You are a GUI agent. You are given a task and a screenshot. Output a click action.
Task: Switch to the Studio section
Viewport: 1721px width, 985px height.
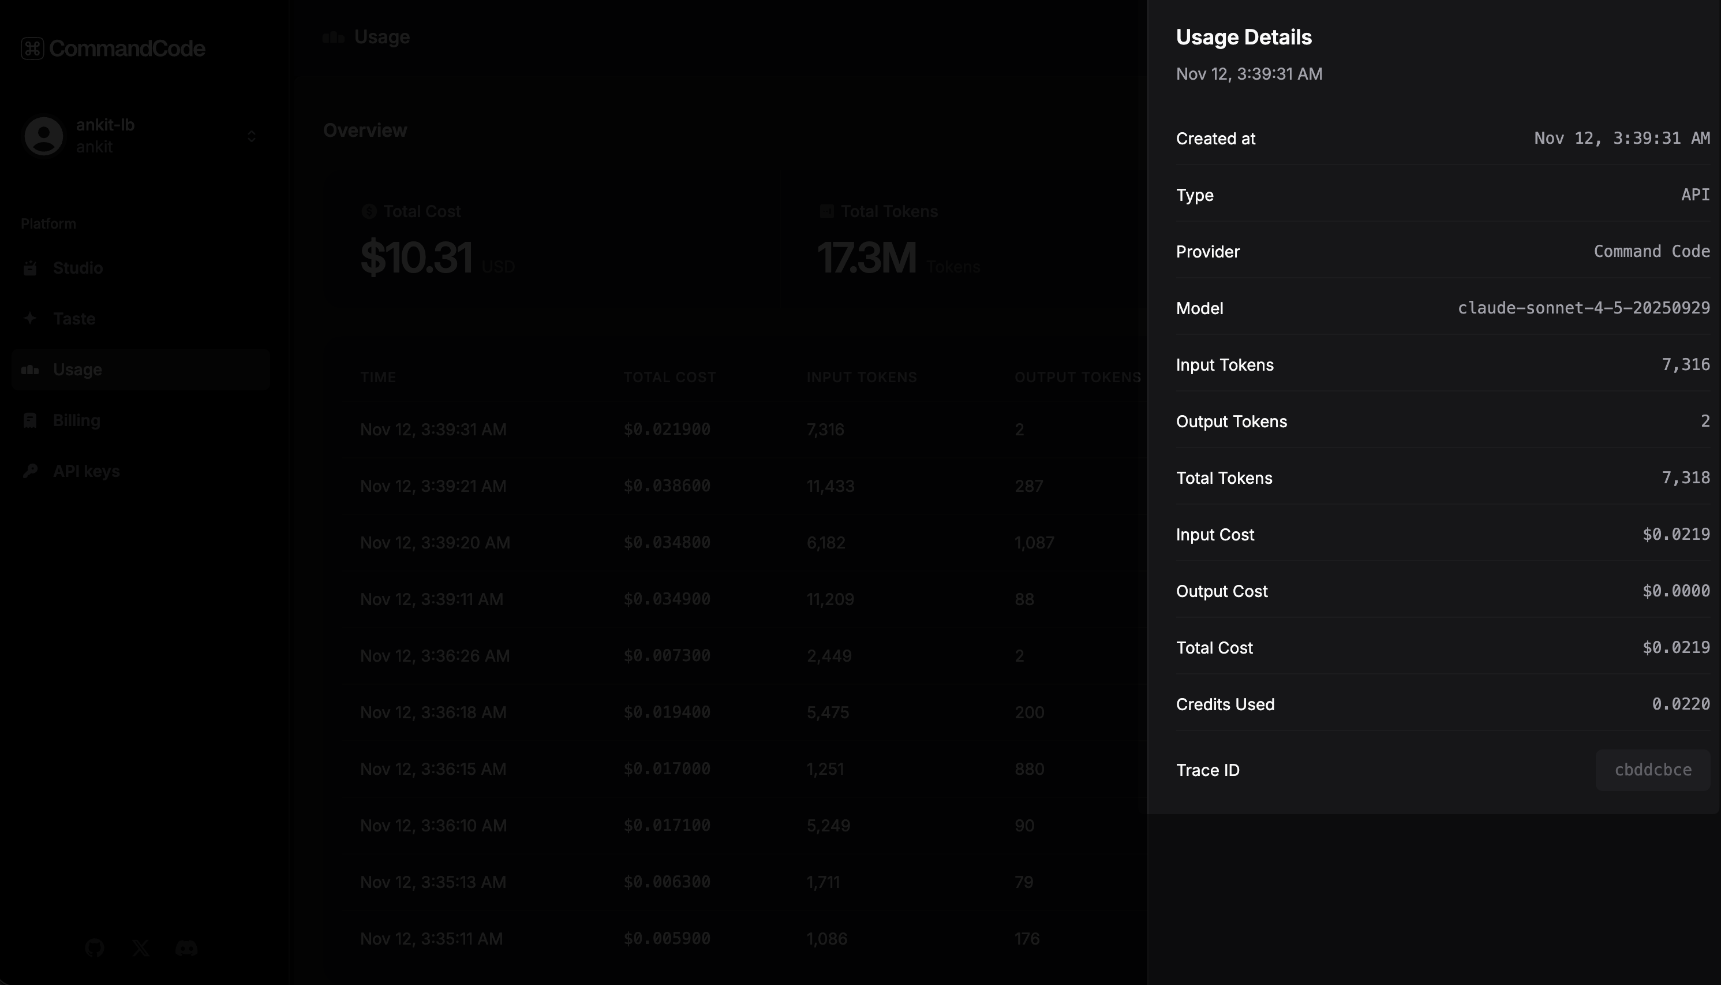tap(78, 268)
